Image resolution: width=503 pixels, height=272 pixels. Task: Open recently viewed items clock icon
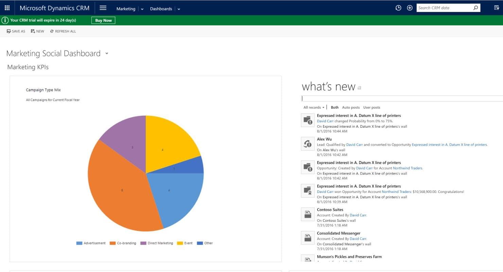click(398, 8)
